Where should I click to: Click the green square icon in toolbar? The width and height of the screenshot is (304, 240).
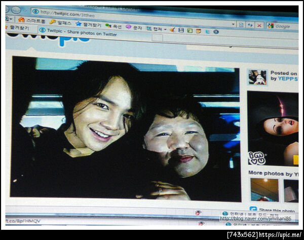click(x=190, y=30)
